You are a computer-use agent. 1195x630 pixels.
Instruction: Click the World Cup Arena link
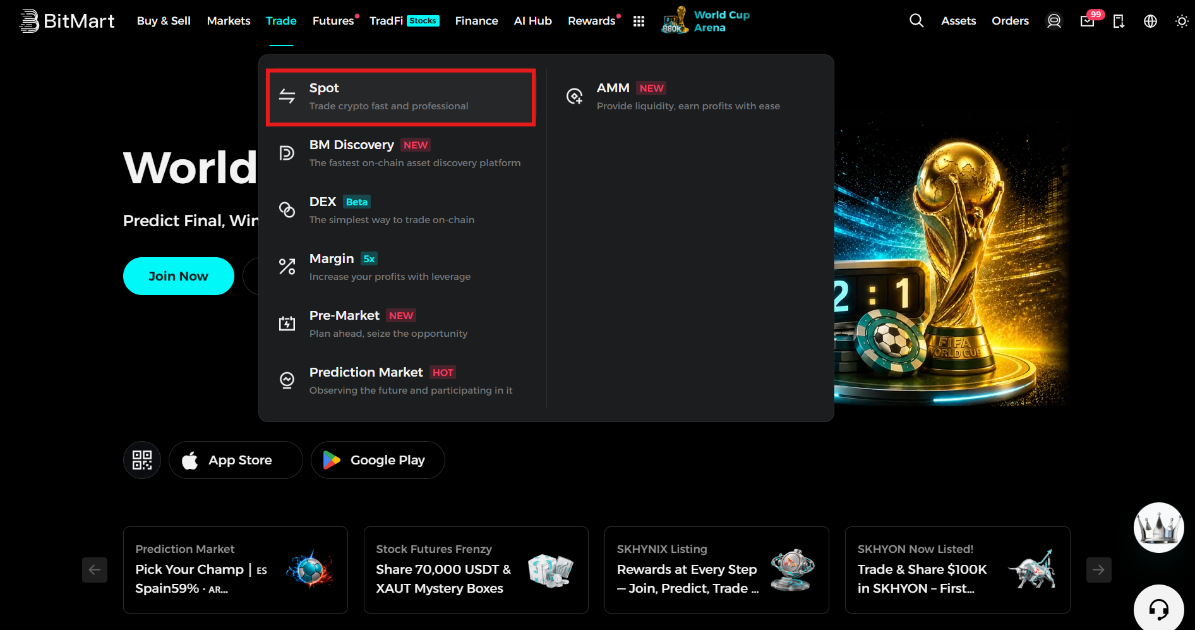coord(722,21)
